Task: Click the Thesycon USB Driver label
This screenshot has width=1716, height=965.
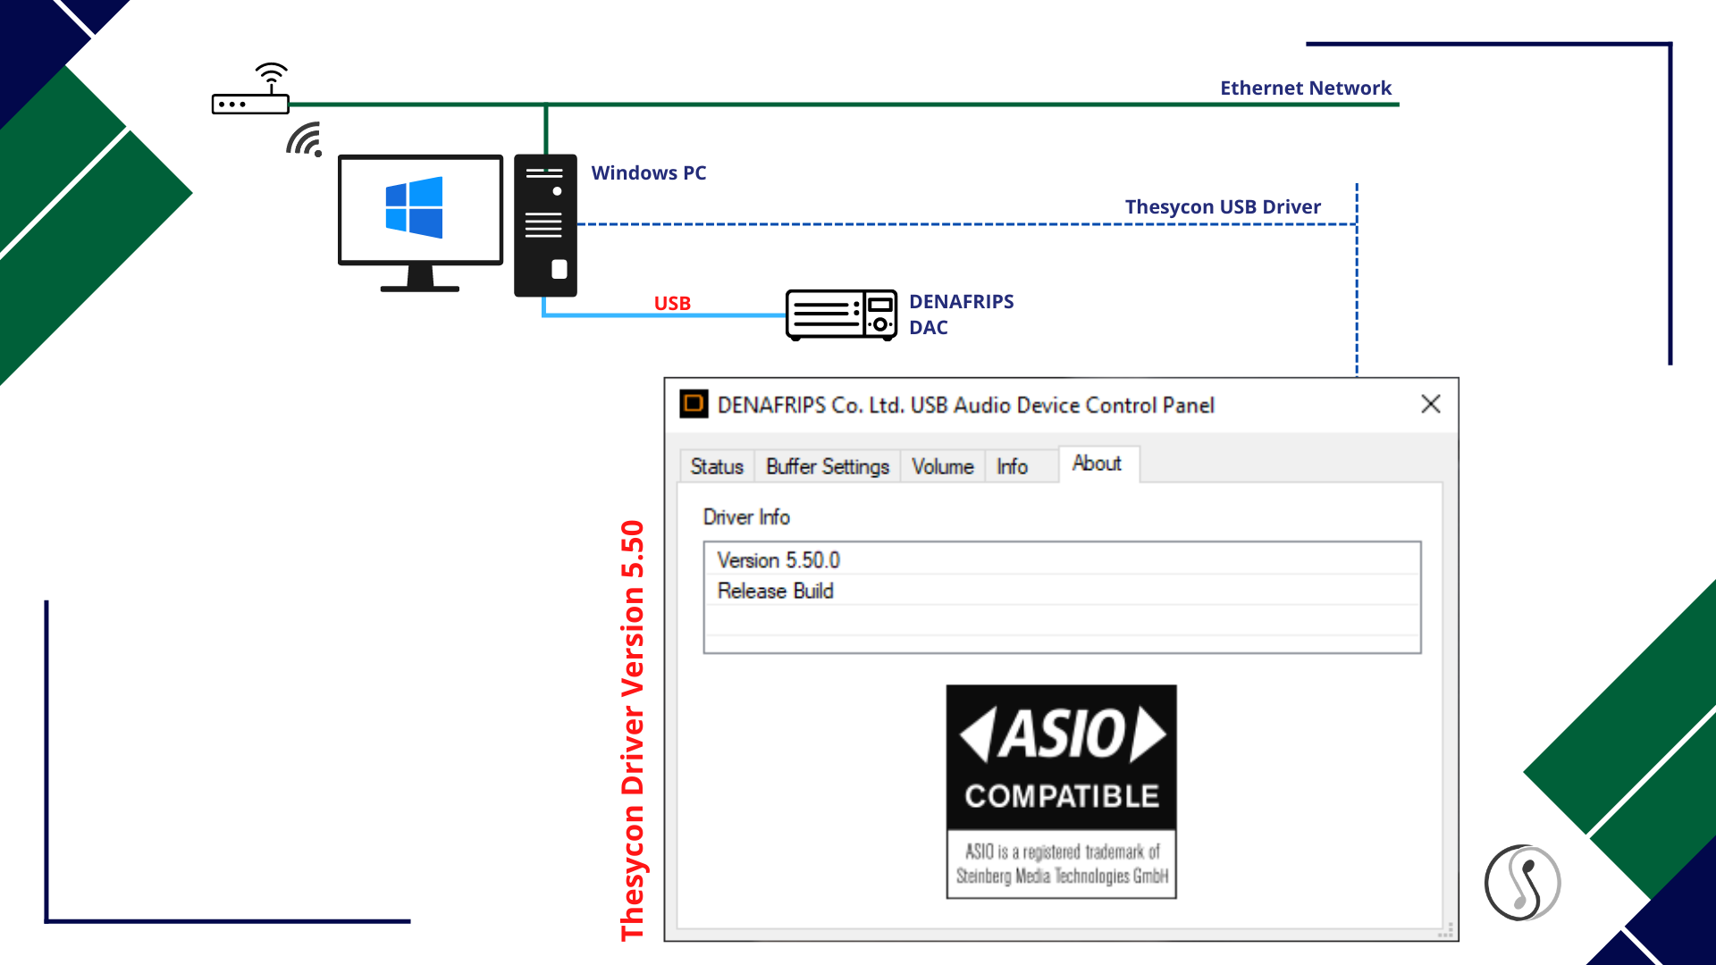Action: (1222, 206)
